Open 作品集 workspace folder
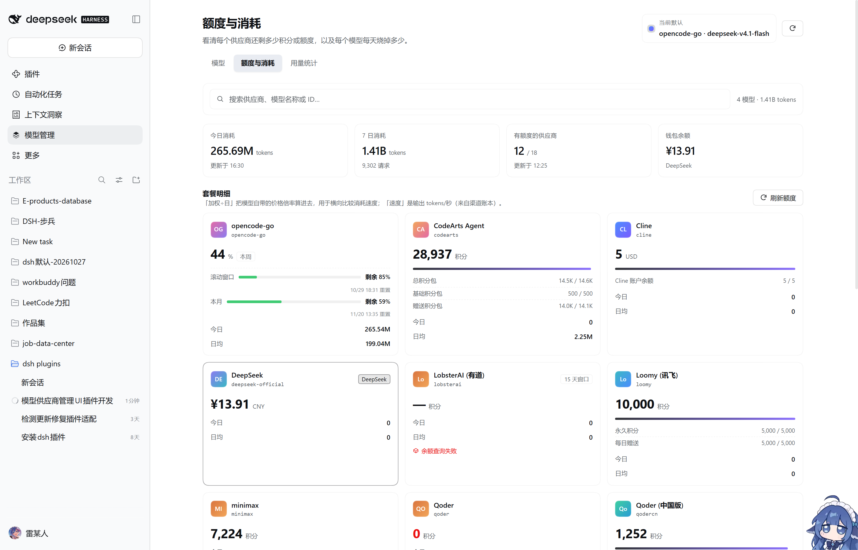Screen dimensions: 858x550 click(x=75, y=323)
